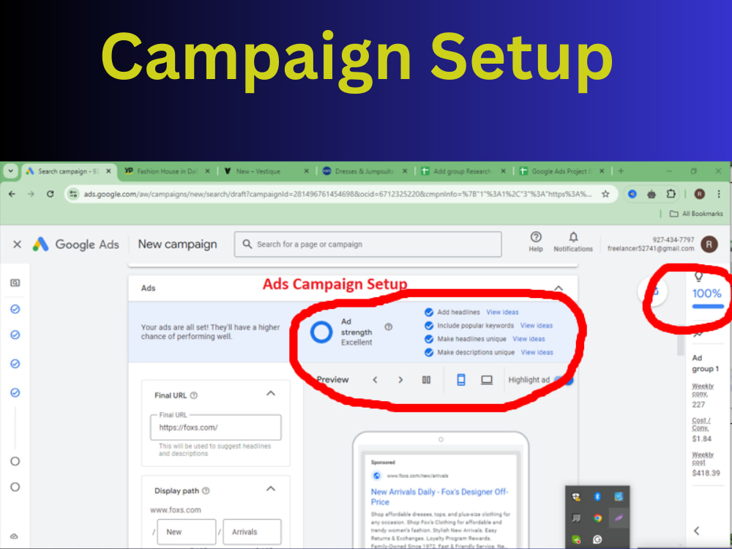This screenshot has width=732, height=549.
Task: Switch to the Add group Research tab
Action: coord(463,171)
